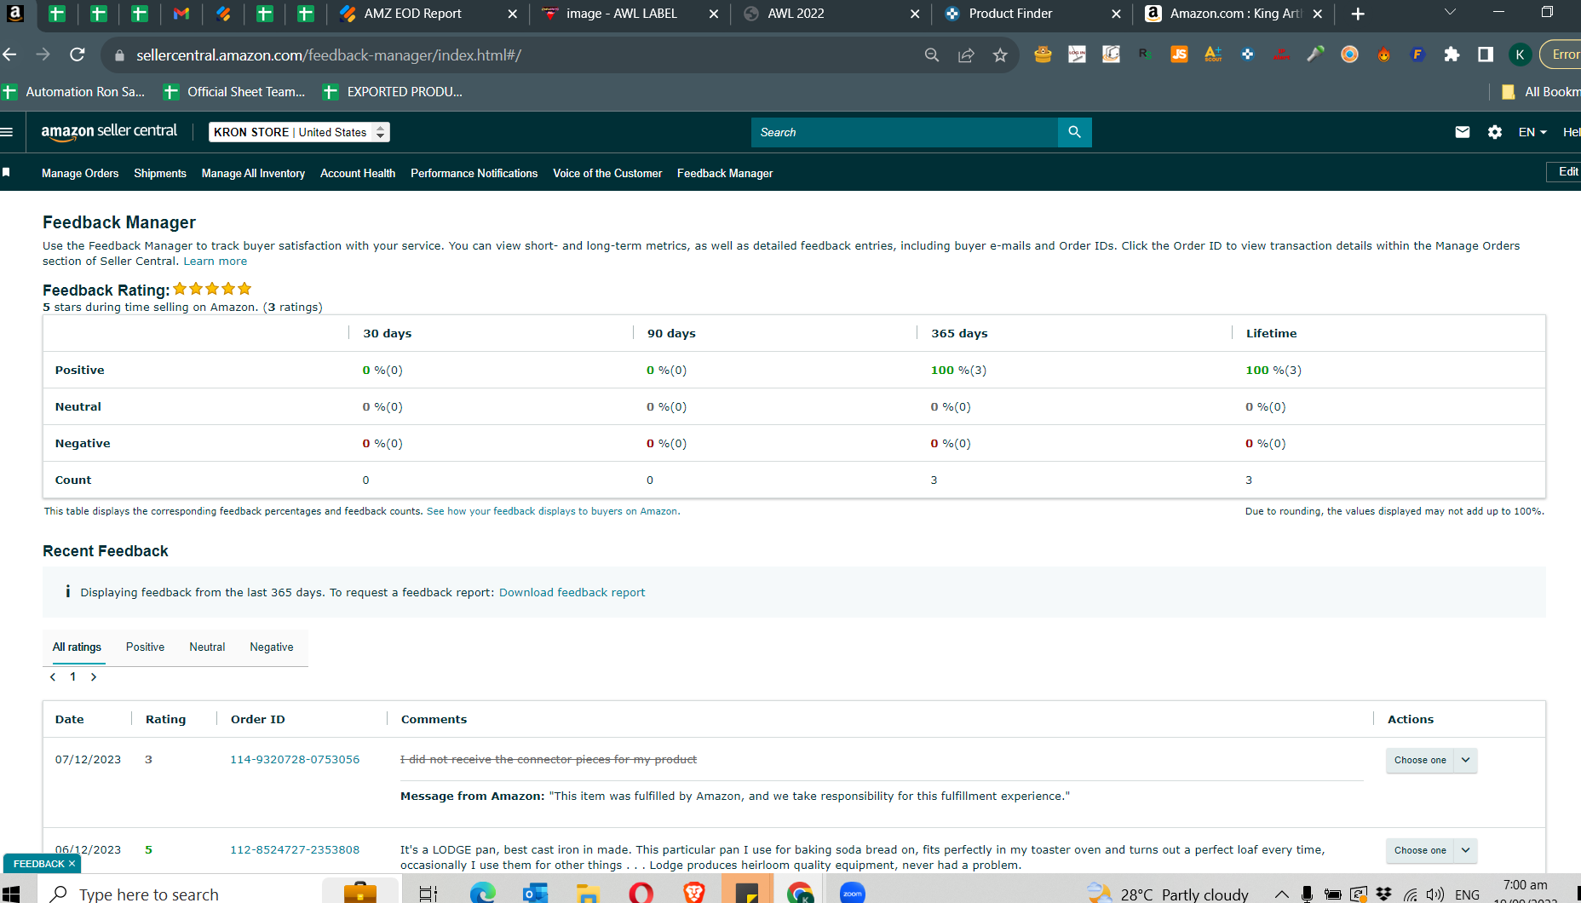Open the Seller Central hamburger menu

[8, 132]
